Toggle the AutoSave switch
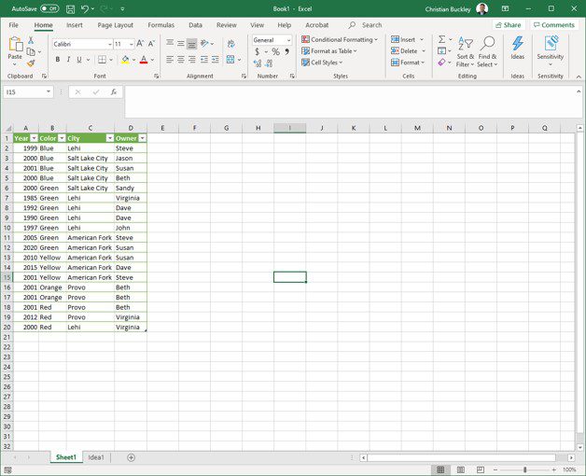The width and height of the screenshot is (586, 476). pyautogui.click(x=49, y=8)
